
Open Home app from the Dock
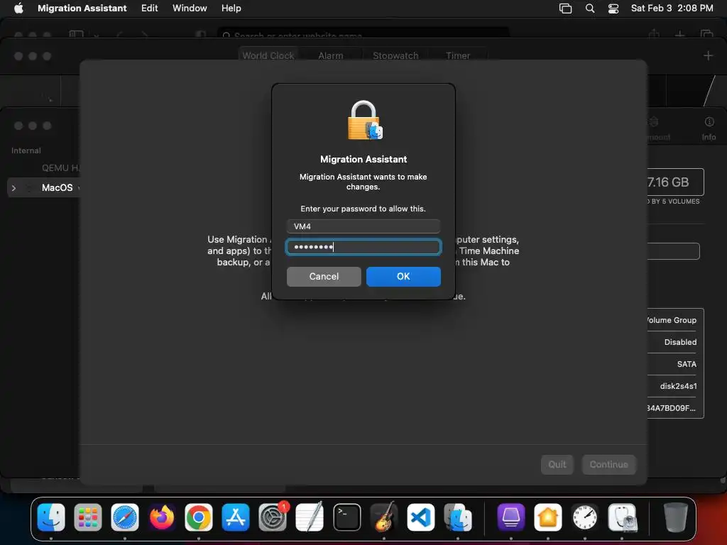548,517
